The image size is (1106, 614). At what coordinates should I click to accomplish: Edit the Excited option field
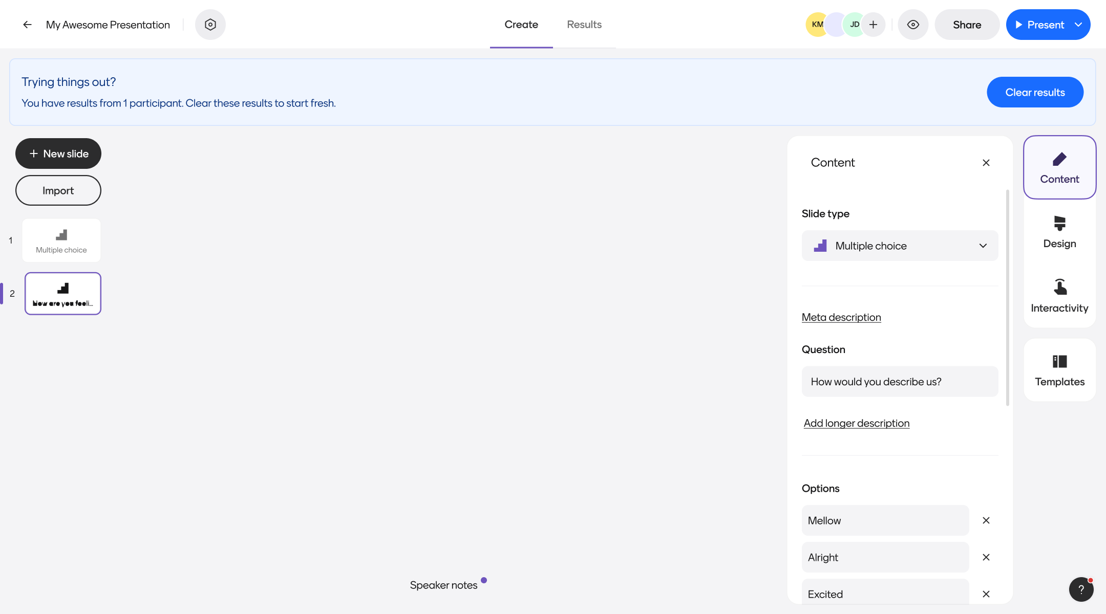[x=885, y=593]
